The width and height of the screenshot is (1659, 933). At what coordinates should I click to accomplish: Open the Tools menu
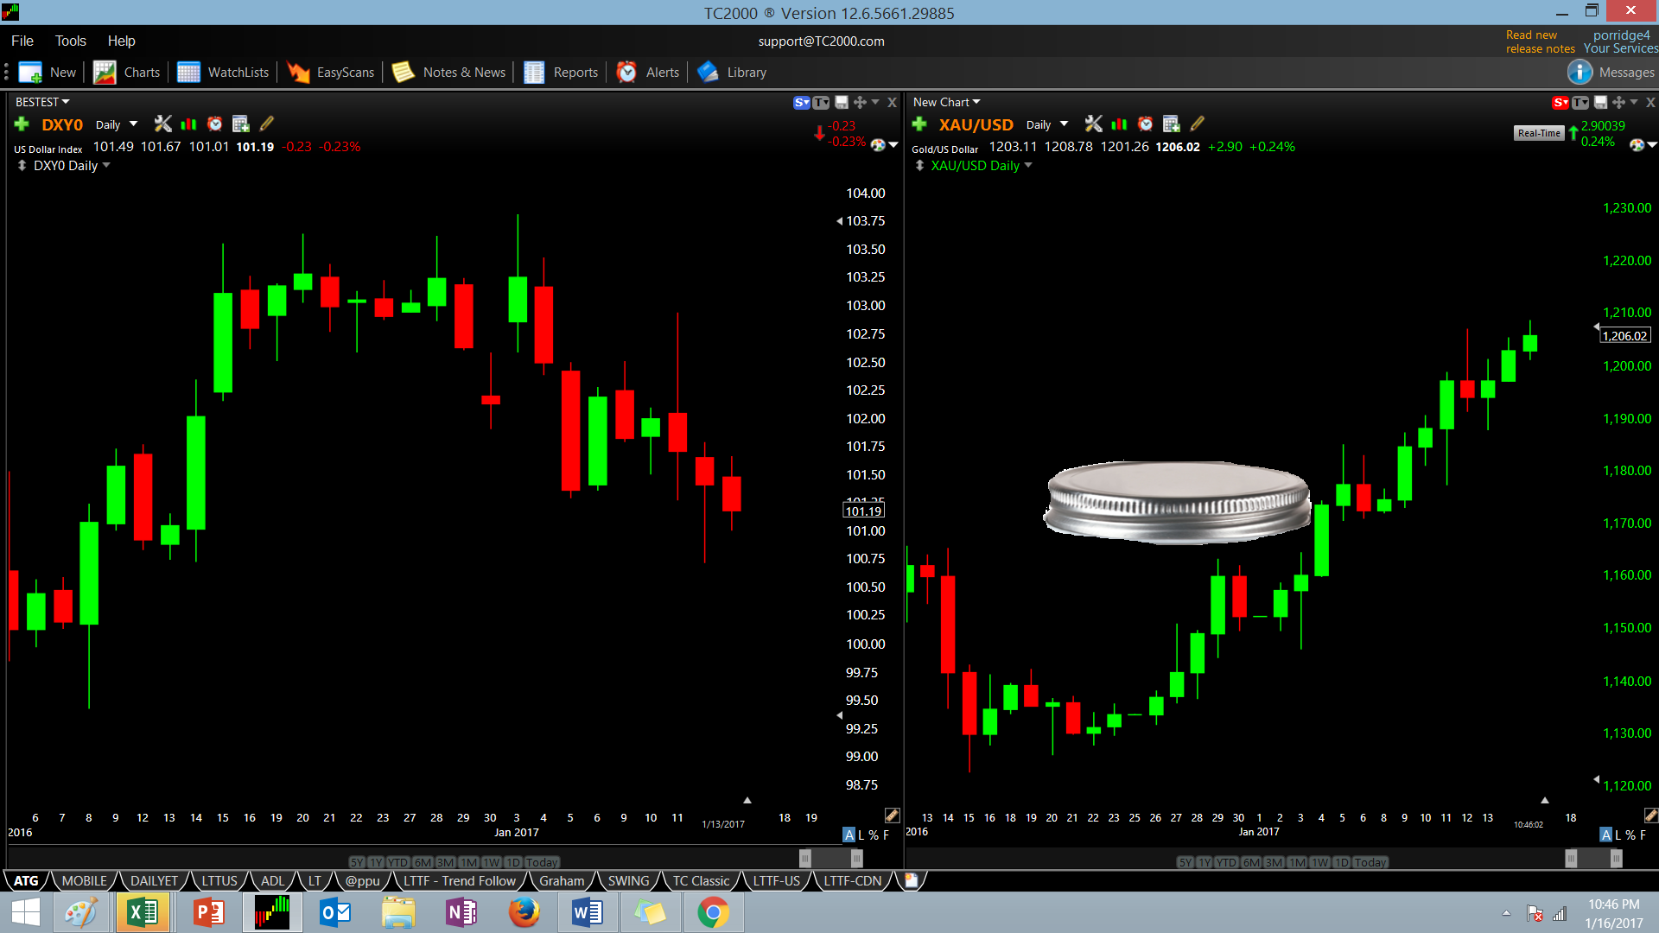pyautogui.click(x=70, y=41)
